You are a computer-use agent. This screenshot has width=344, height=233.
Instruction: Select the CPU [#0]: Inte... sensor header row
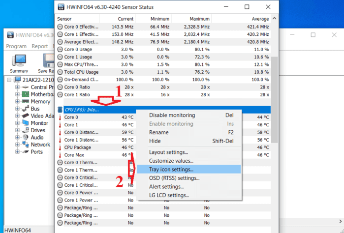point(163,110)
